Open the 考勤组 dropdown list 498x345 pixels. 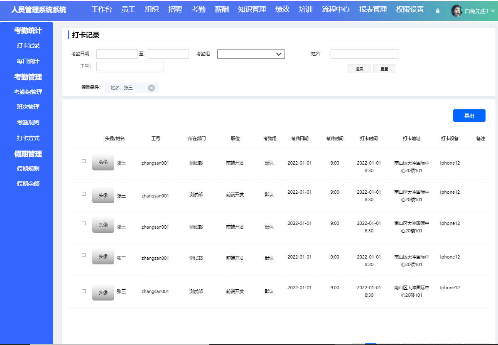250,54
